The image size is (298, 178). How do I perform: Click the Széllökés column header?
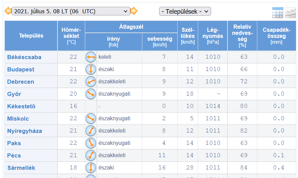[187, 36]
